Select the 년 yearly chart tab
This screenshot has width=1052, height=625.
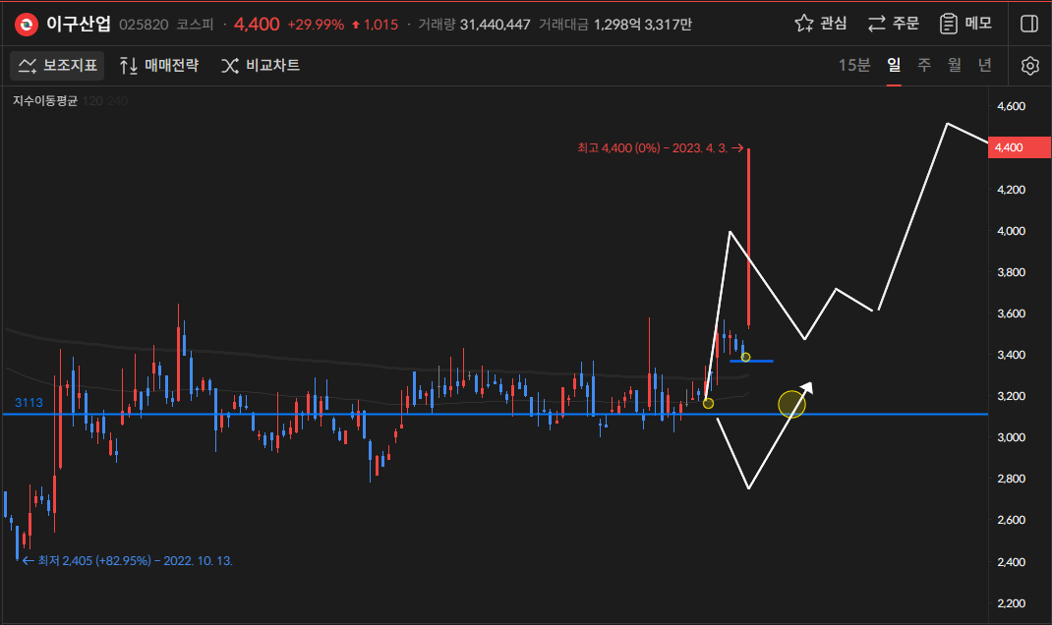[x=984, y=66]
